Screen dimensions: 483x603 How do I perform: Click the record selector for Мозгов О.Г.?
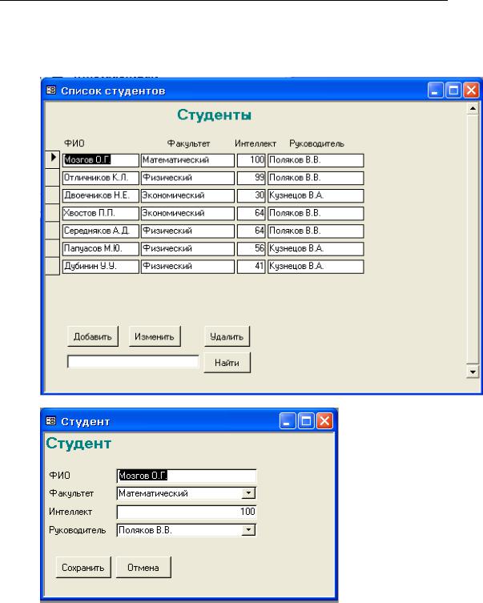coord(53,159)
